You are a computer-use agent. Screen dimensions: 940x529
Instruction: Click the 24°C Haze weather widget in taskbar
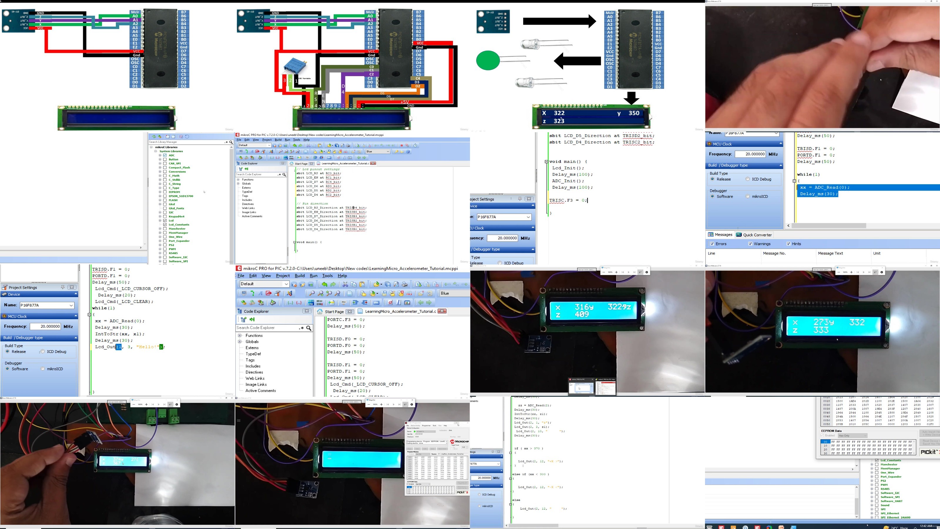(x=896, y=527)
